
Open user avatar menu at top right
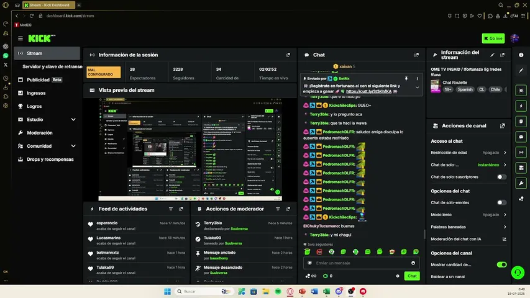pos(514,38)
